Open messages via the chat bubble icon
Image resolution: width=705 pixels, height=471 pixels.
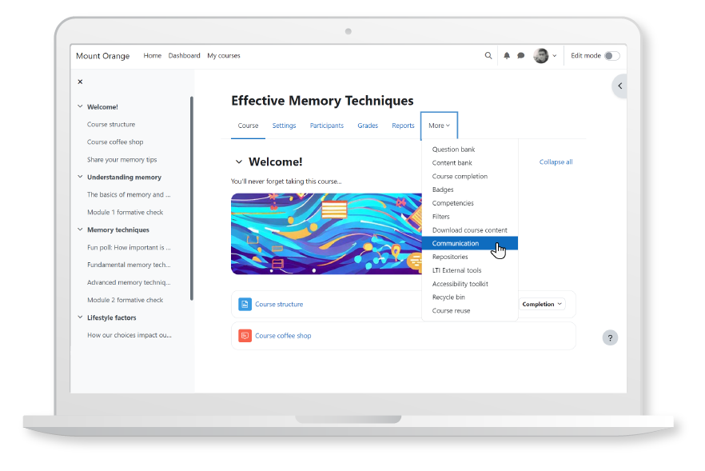point(520,55)
